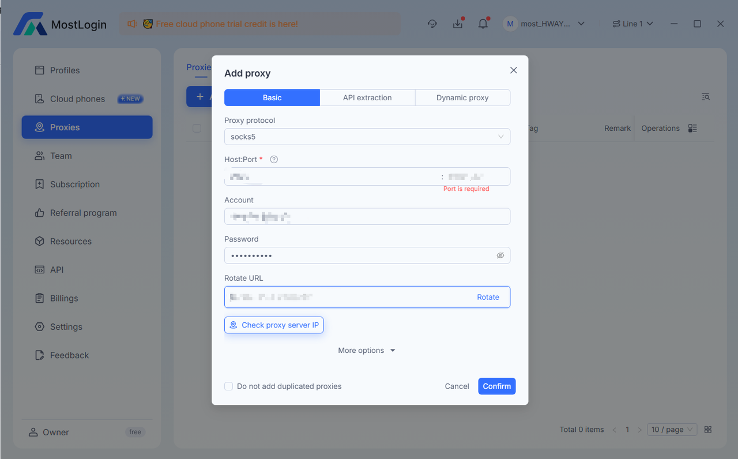Click the notification bell icon

[x=483, y=24]
